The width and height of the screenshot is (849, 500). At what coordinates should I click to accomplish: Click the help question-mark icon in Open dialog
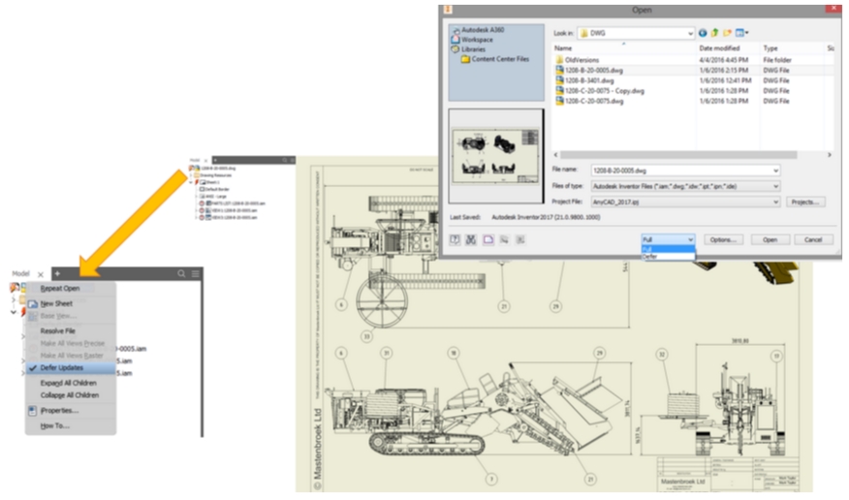[455, 239]
